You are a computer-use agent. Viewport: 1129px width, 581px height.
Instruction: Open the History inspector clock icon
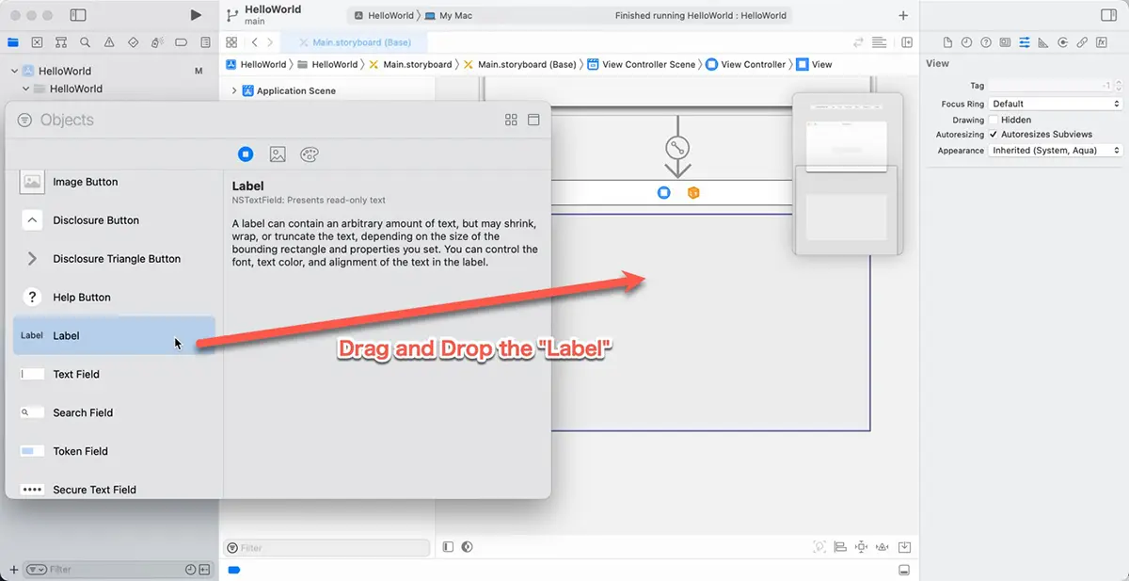pos(967,42)
